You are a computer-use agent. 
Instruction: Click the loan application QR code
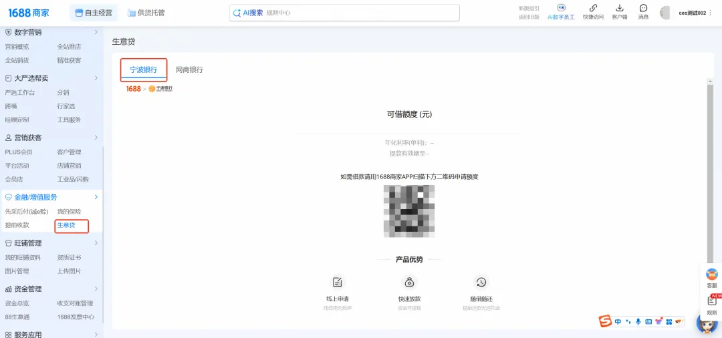[x=409, y=211]
